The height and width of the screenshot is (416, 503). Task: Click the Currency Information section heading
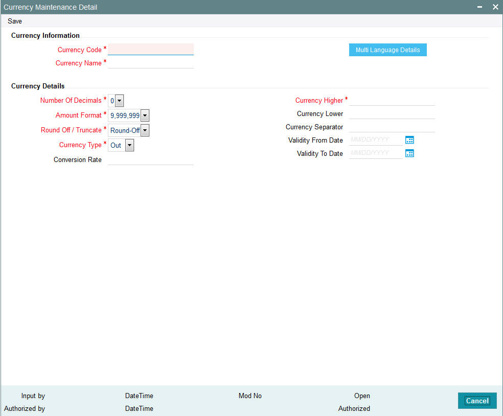pyautogui.click(x=45, y=36)
